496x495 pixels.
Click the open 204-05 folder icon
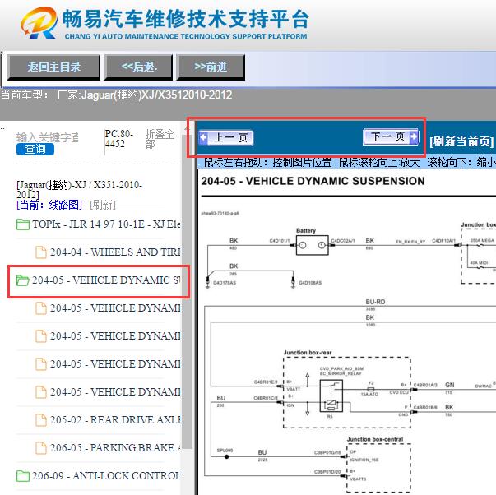(23, 280)
